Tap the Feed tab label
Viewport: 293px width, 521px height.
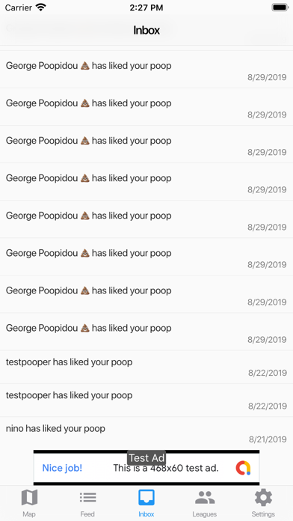pos(87,514)
